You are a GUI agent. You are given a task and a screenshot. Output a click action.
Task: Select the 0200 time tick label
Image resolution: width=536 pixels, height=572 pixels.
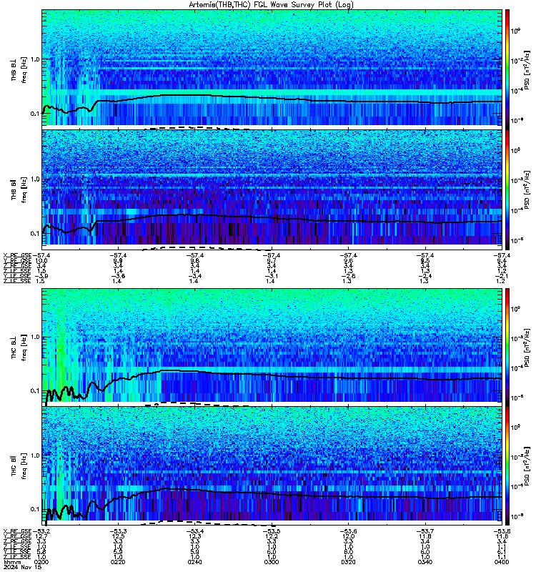[41, 562]
